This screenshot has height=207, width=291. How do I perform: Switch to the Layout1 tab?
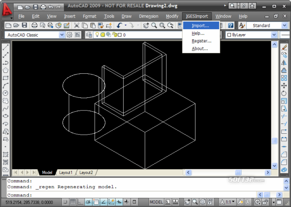tap(66, 172)
